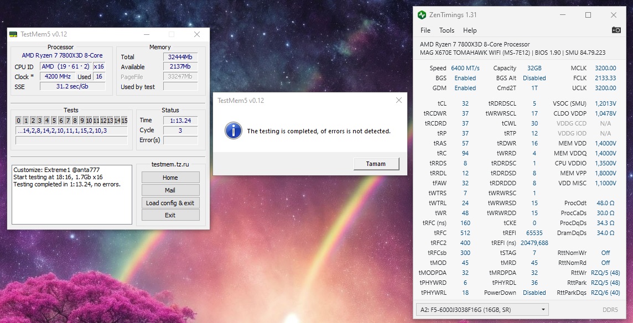
Task: Click the test 7 indicator box
Action: tap(68, 121)
